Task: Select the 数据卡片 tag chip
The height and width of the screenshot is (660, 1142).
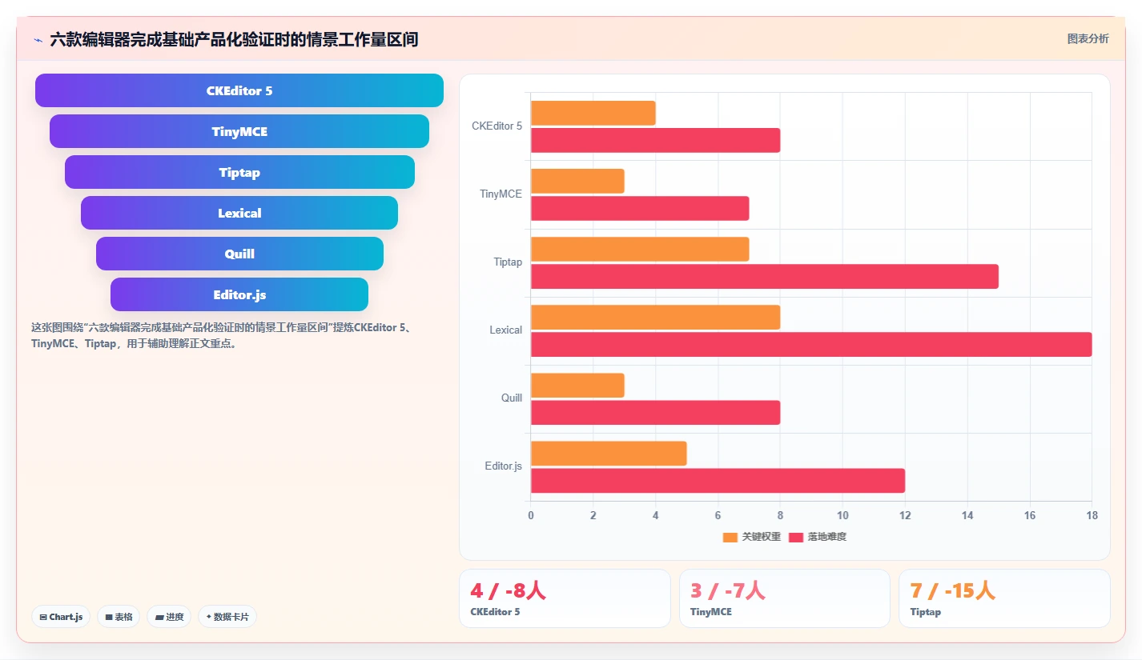Action: [x=227, y=617]
